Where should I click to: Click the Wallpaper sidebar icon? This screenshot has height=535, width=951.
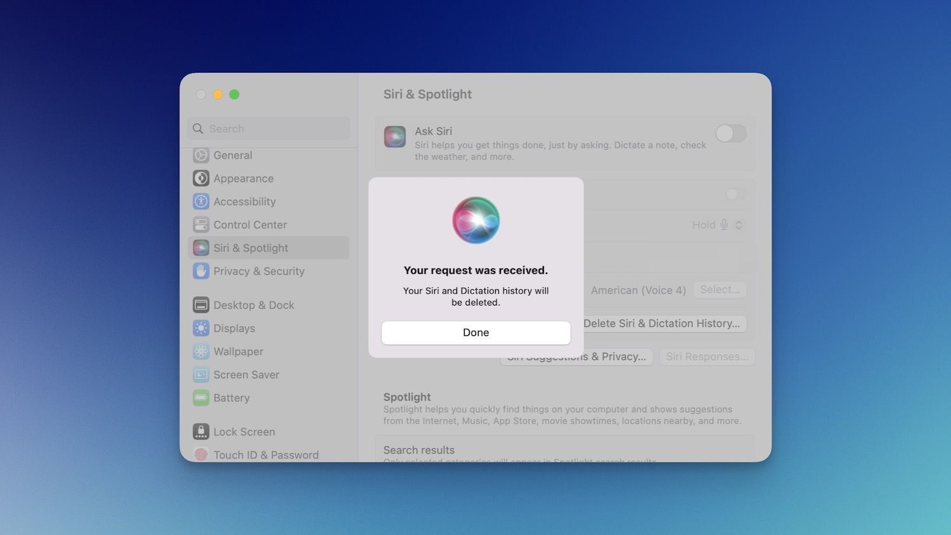(x=201, y=351)
